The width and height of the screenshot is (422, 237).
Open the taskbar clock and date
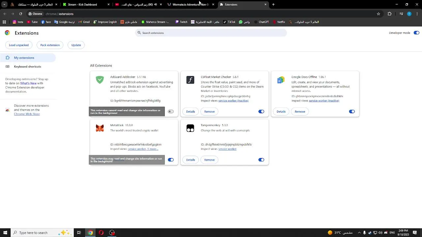[403, 233]
